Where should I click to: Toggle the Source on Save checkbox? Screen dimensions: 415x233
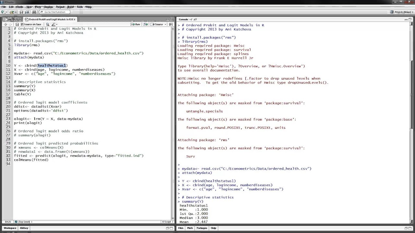22,25
